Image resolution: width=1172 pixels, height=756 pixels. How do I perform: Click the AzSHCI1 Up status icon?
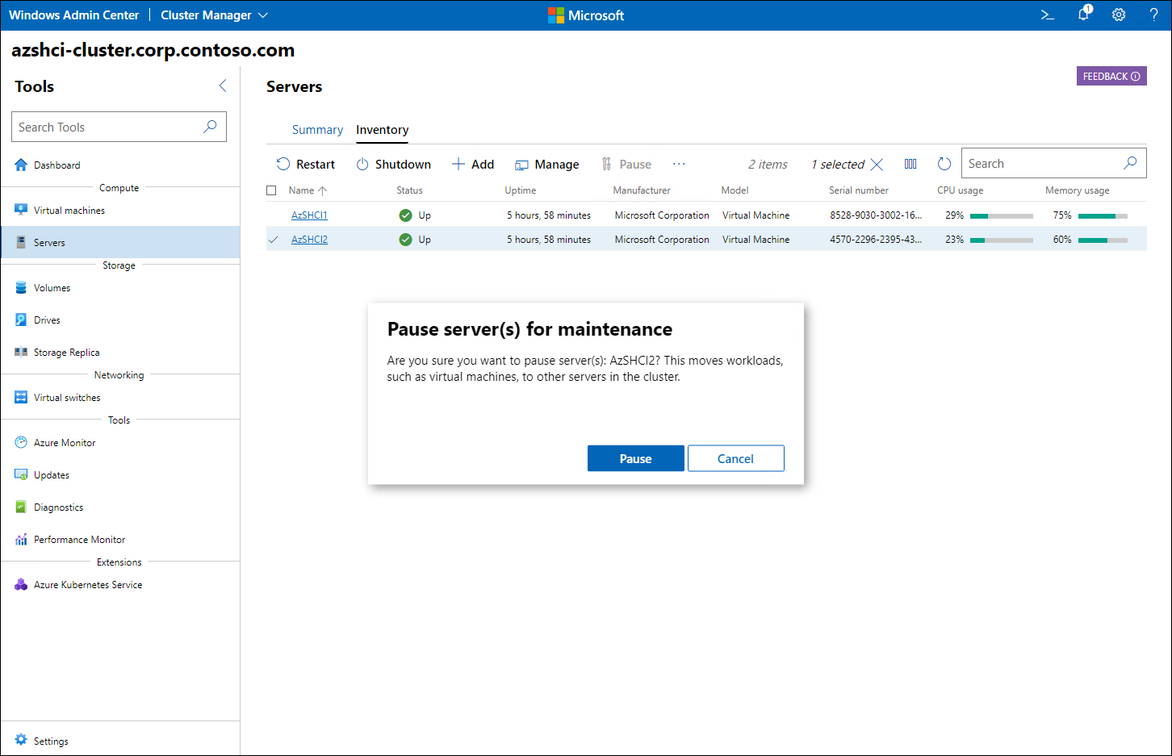coord(405,215)
